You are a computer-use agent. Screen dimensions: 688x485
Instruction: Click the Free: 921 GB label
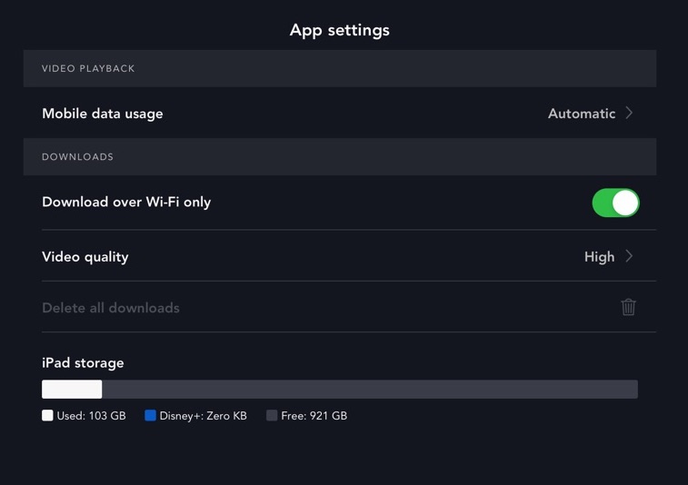click(314, 416)
